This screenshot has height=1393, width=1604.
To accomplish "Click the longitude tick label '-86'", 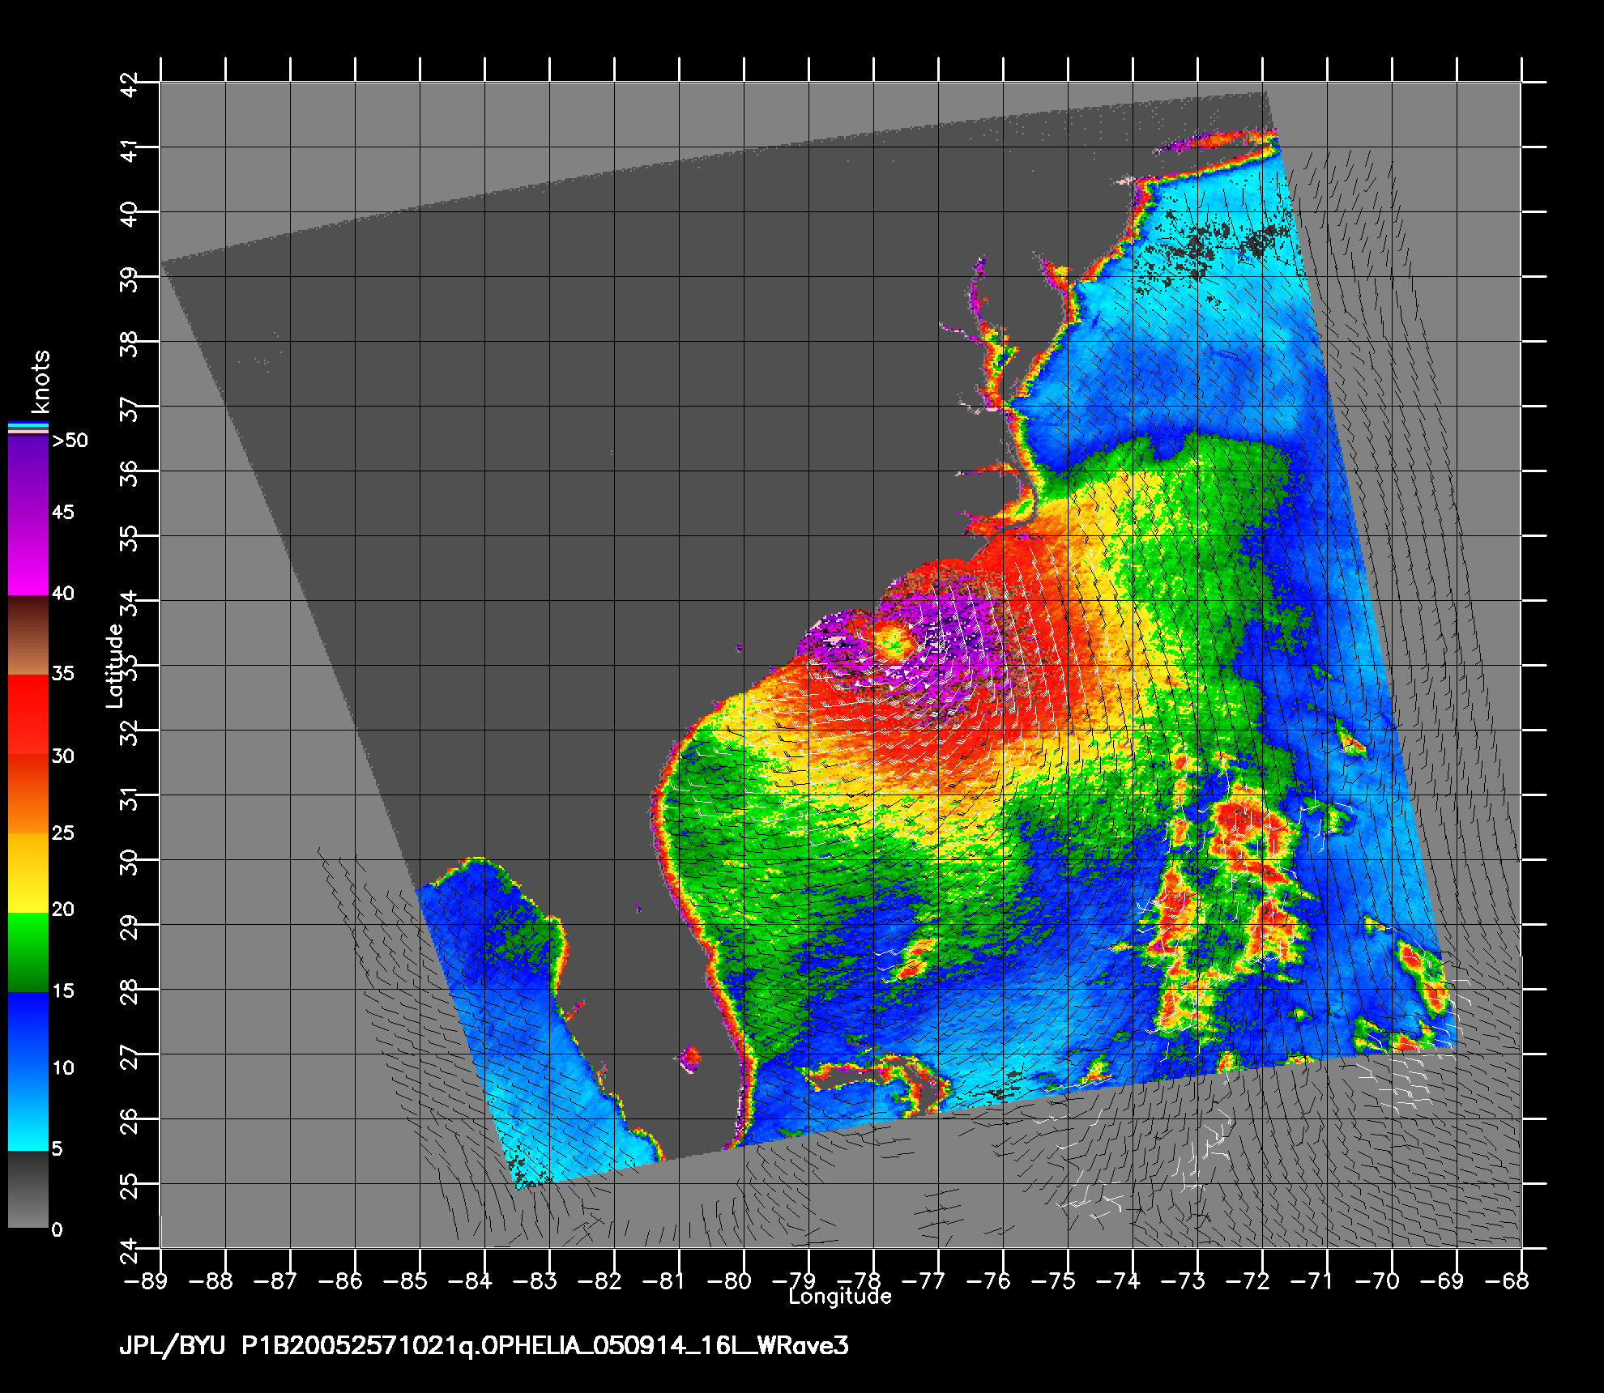I will 339,1280.
